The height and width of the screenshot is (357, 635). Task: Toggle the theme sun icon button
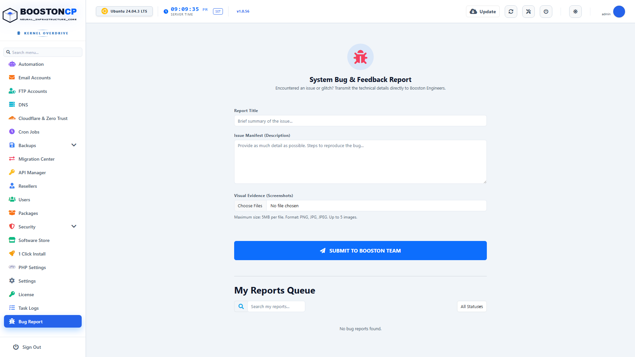point(575,12)
